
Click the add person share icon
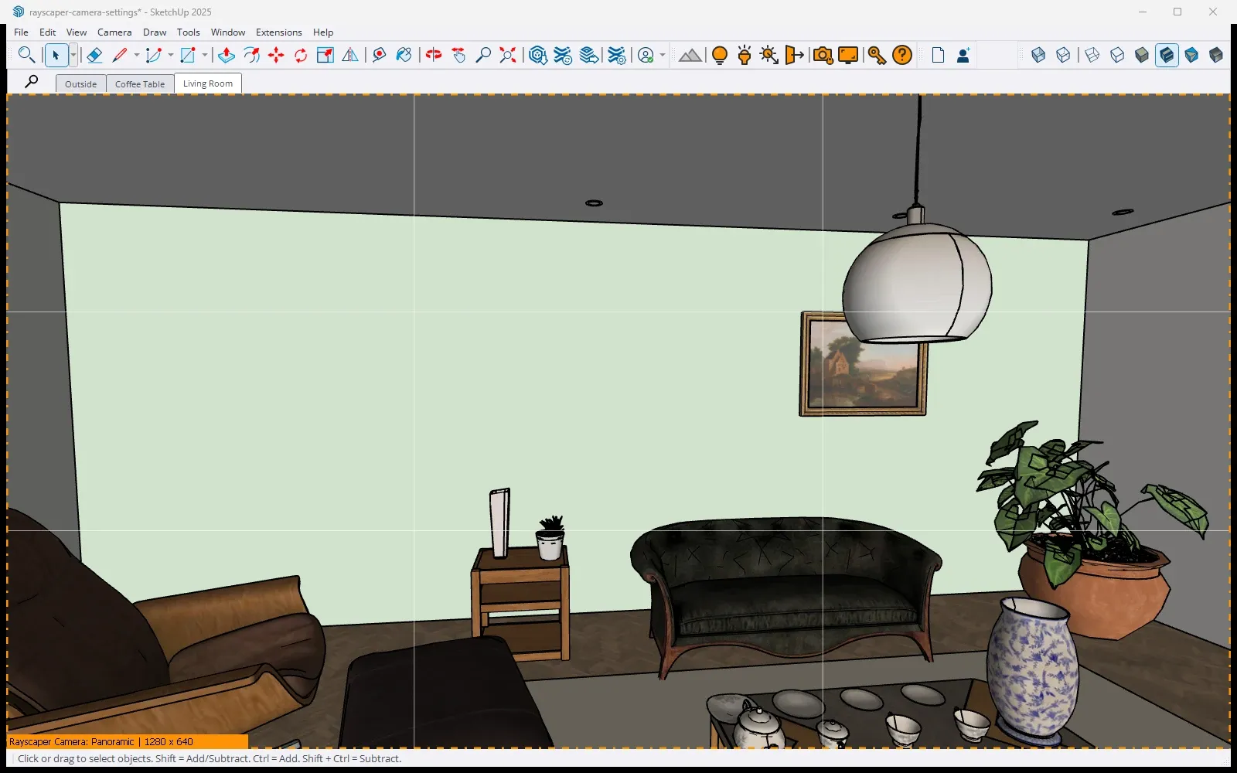(963, 55)
